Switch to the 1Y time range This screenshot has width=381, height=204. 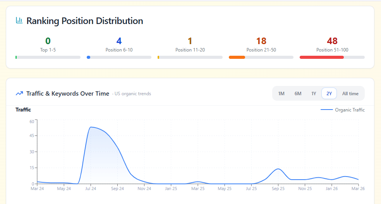click(x=314, y=94)
